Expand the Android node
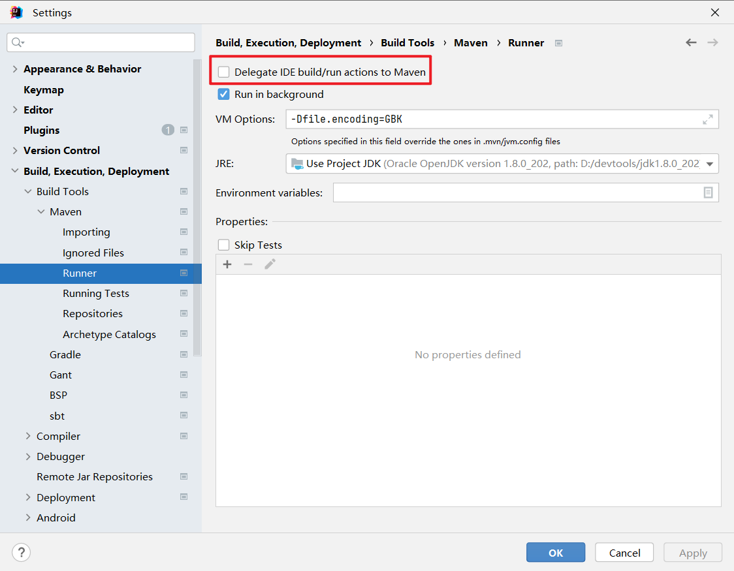The width and height of the screenshot is (734, 571). pos(28,517)
